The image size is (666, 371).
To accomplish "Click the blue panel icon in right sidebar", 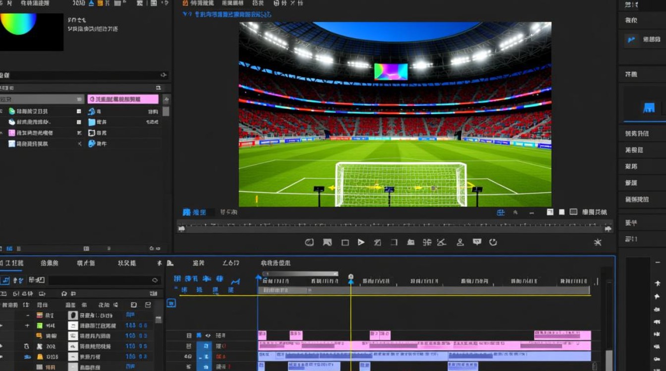I will 649,107.
